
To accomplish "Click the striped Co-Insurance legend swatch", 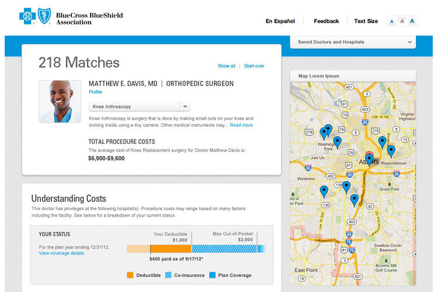I will tap(168, 275).
